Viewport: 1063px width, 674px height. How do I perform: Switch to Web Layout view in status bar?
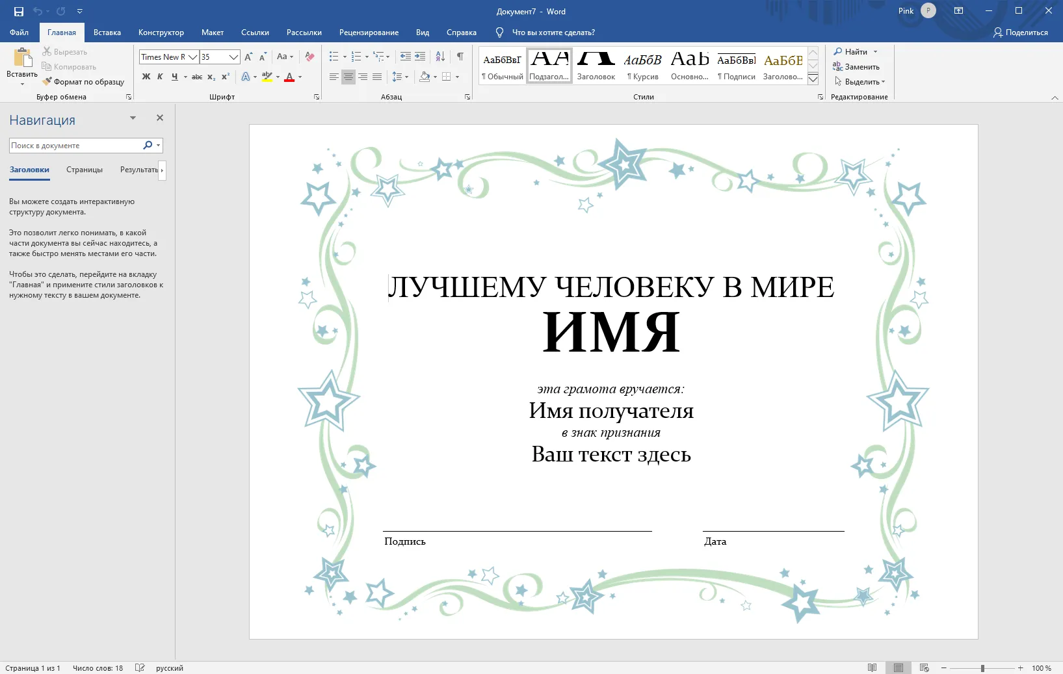[925, 668]
